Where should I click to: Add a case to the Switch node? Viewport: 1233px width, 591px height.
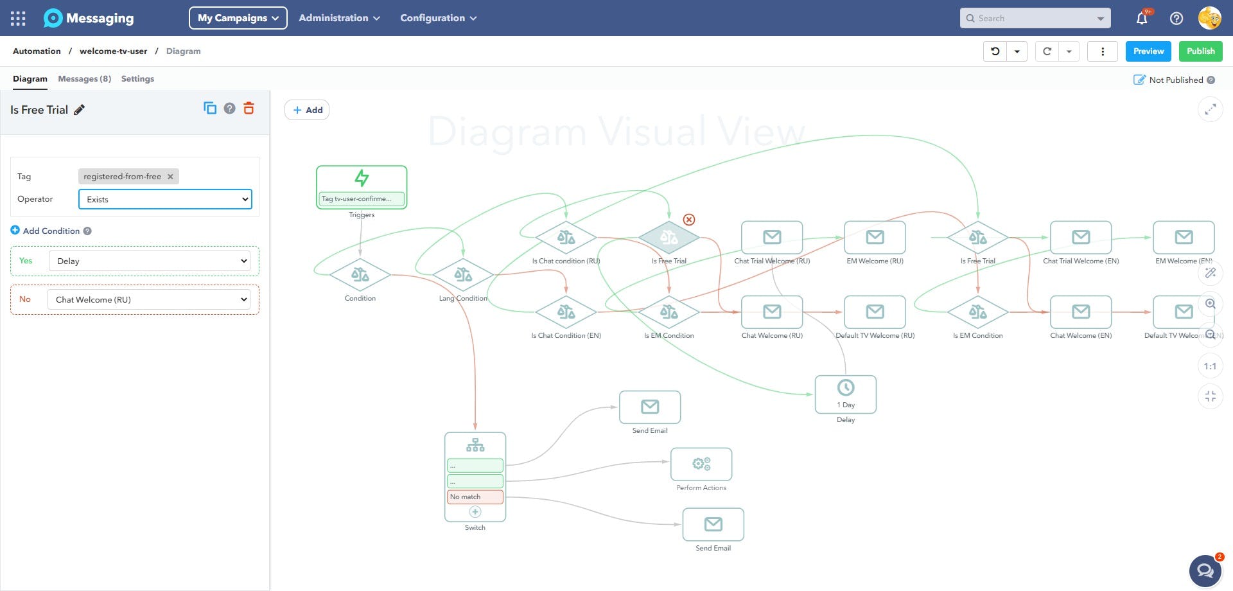tap(475, 512)
